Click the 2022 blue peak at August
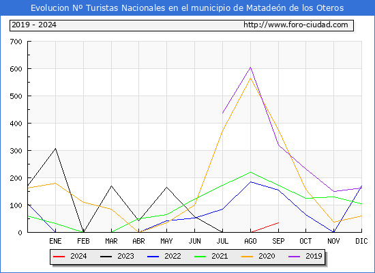This screenshot has height=273, width=375. [x=250, y=182]
